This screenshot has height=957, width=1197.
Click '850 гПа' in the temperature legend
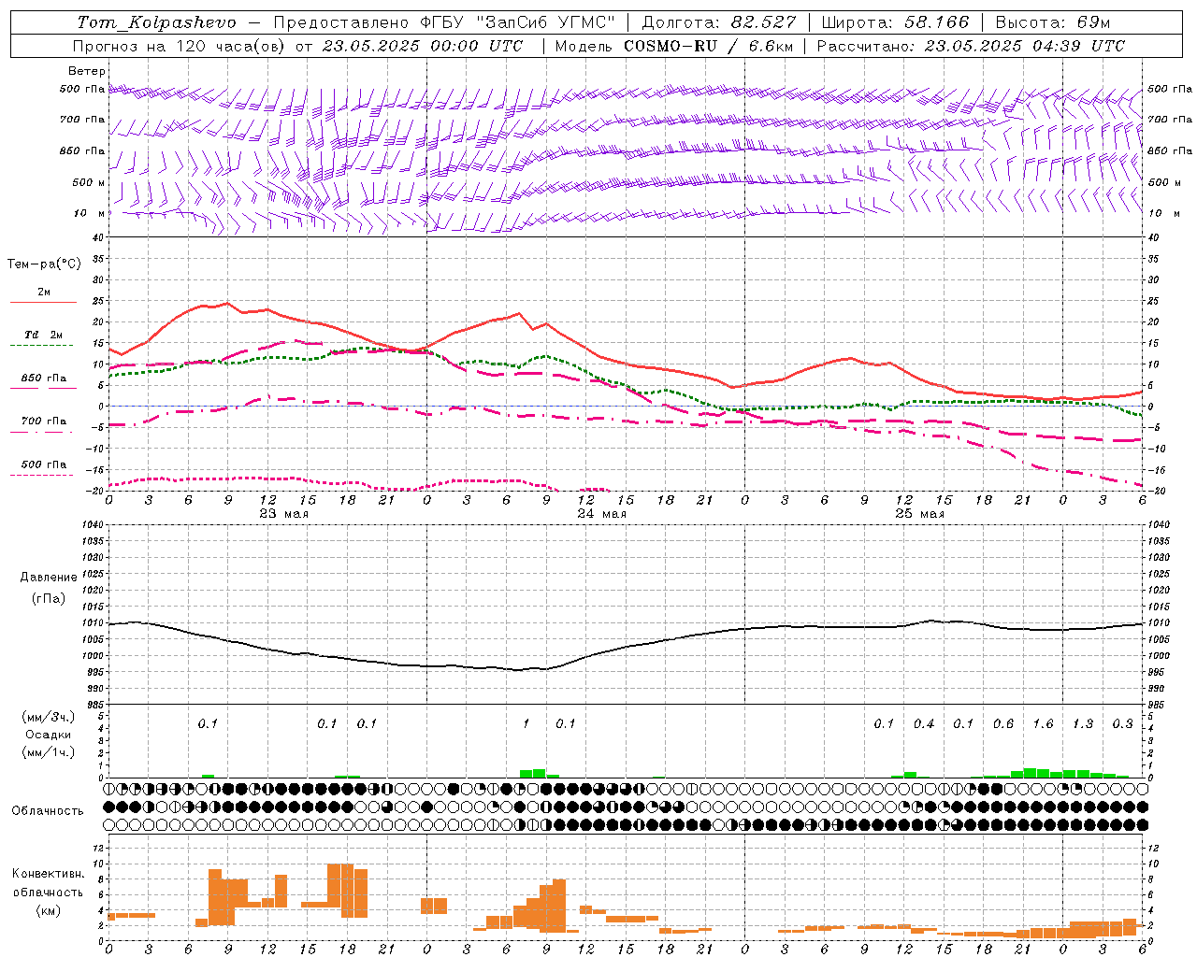tap(44, 379)
